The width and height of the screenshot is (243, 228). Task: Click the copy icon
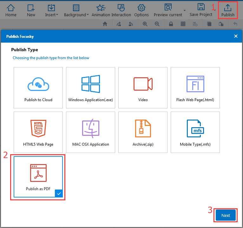[209, 24]
